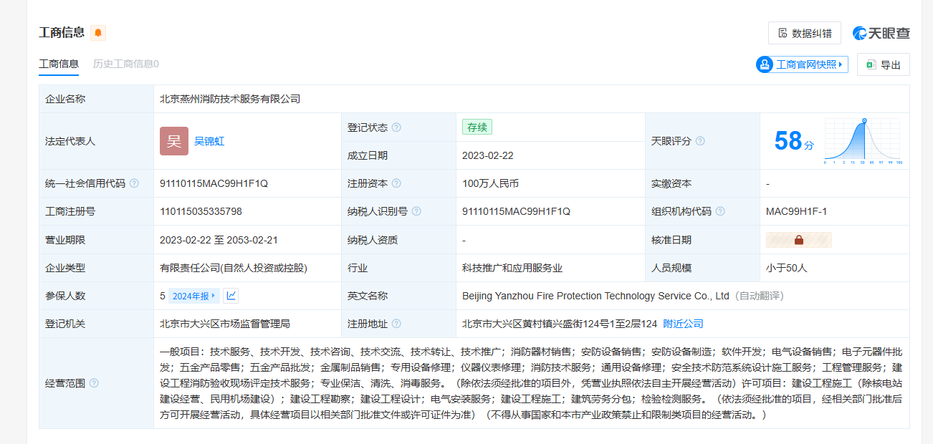Viewport: 933px width, 444px height.
Task: Show help tooltip for 注册资本
Action: coord(396,183)
